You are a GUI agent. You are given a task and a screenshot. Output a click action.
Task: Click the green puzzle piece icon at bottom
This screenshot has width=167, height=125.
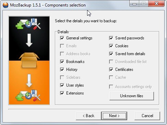click(x=20, y=97)
